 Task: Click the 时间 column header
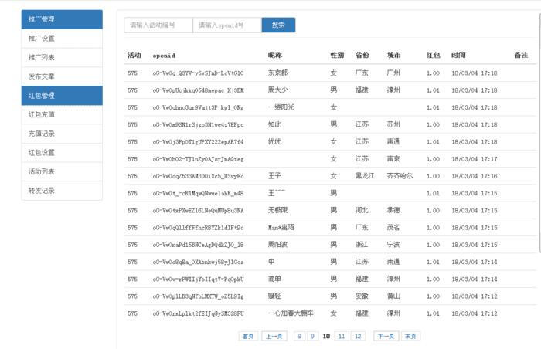(458, 55)
